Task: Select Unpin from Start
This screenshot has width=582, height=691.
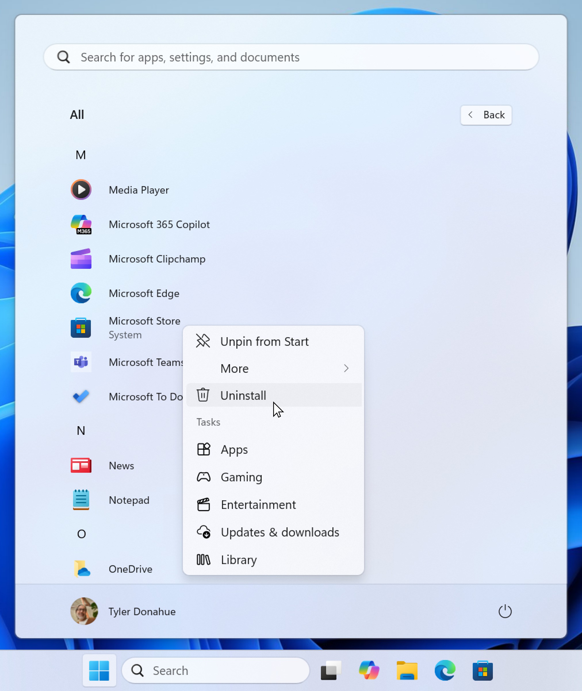Action: 264,341
